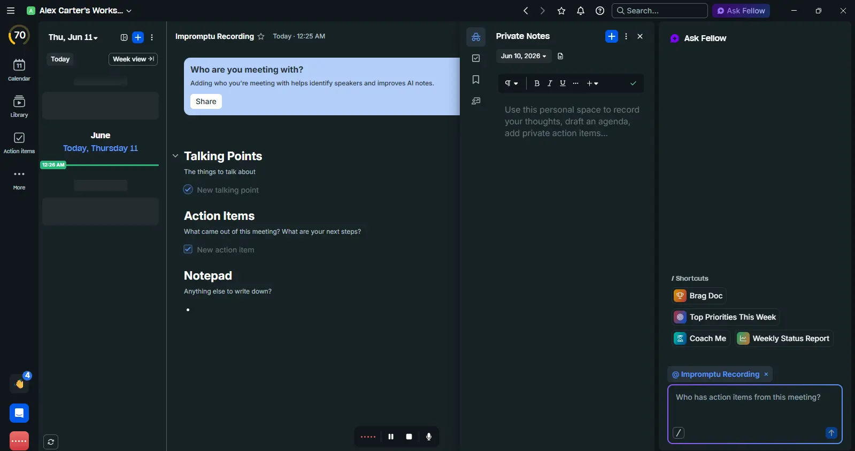Click the 12:26 AM time marker
855x451 pixels.
(53, 165)
